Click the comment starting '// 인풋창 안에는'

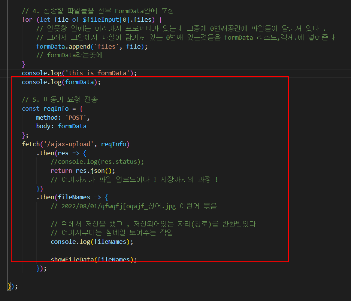(181, 28)
